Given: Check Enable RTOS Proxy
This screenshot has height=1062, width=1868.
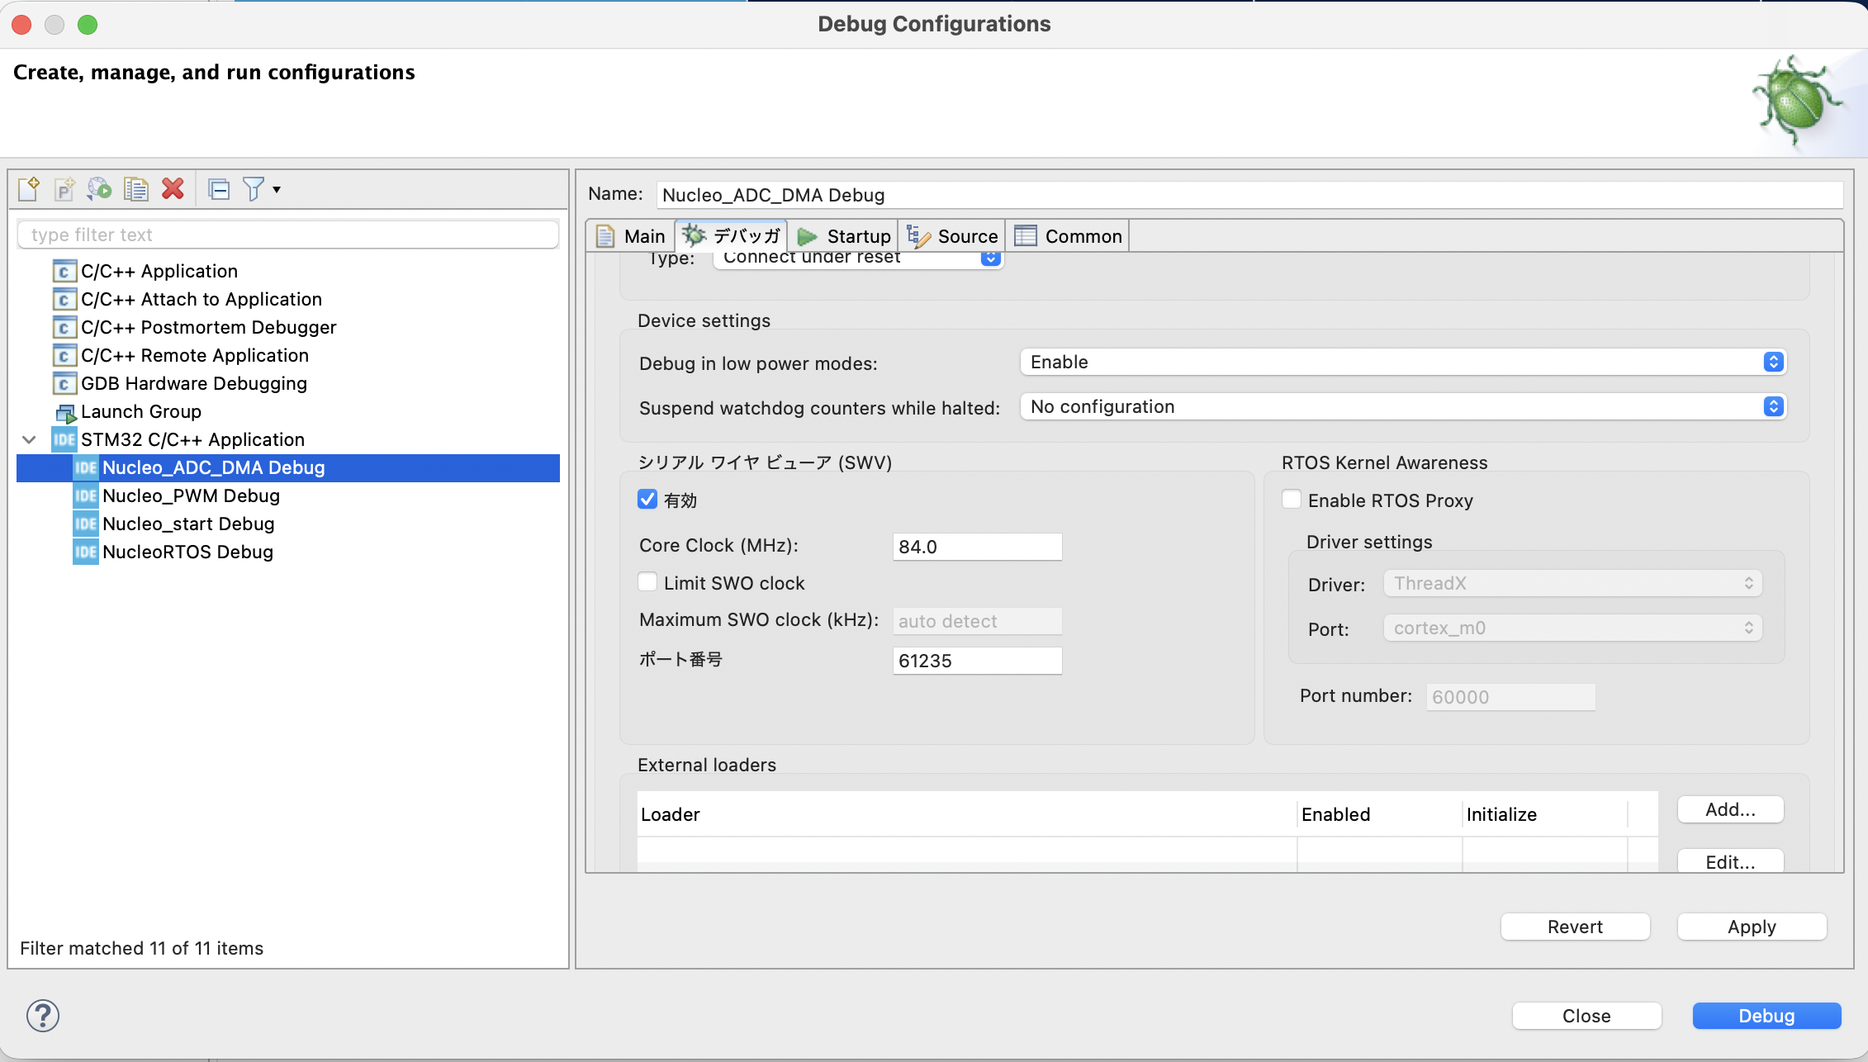Looking at the screenshot, I should point(1292,500).
